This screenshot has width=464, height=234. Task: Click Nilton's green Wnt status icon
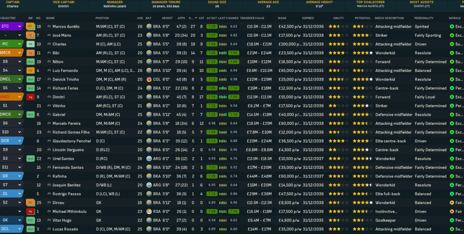click(x=30, y=62)
